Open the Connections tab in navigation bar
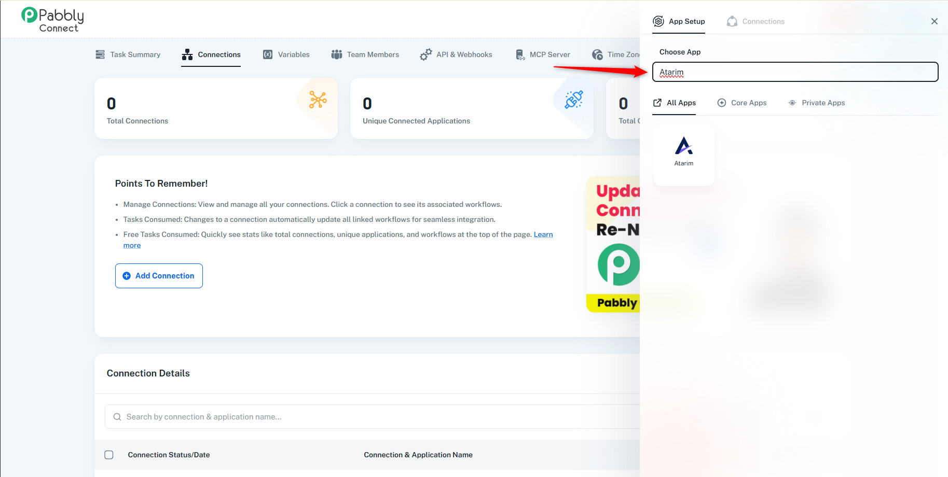 (211, 54)
